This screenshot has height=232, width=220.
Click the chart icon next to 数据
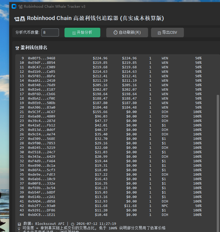click(x=19, y=224)
